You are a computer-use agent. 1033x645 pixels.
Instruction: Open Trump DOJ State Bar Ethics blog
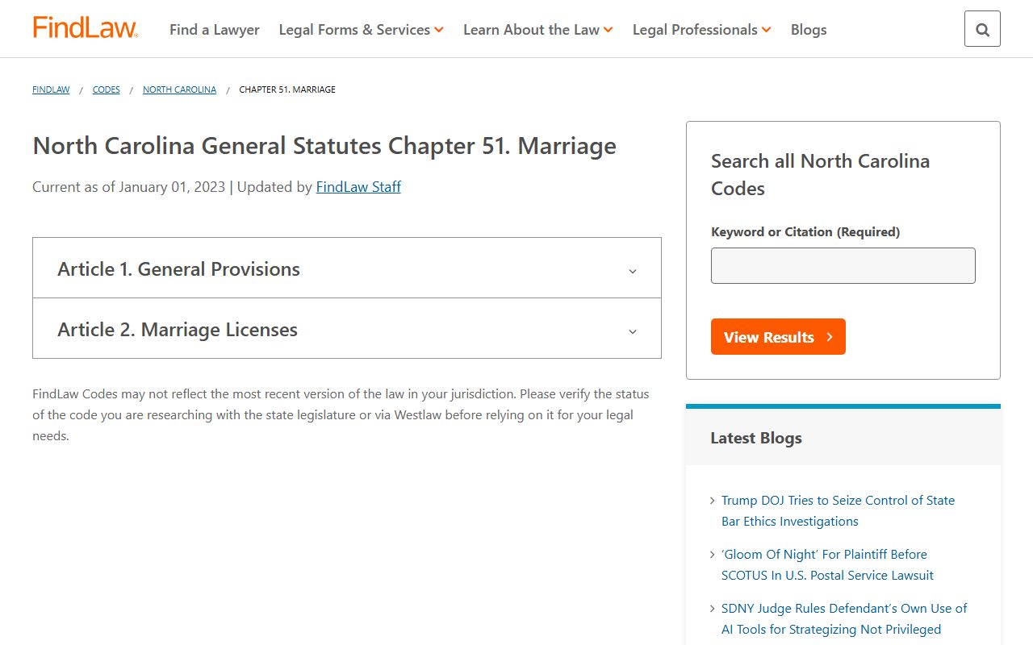coord(838,511)
